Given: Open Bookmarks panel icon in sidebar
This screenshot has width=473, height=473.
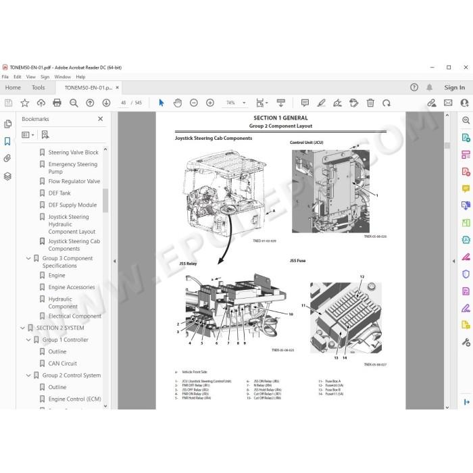Looking at the screenshot, I should (7, 141).
